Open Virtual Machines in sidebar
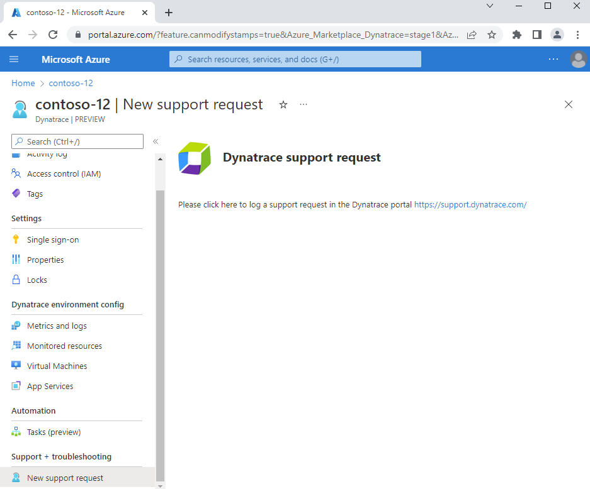Screen dimensions: 590x489 click(57, 366)
